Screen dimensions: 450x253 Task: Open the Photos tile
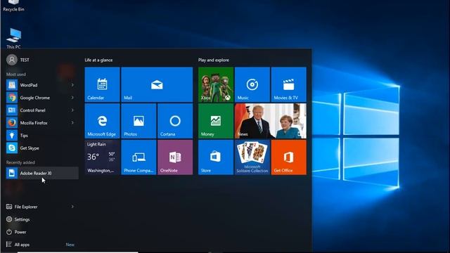click(139, 121)
